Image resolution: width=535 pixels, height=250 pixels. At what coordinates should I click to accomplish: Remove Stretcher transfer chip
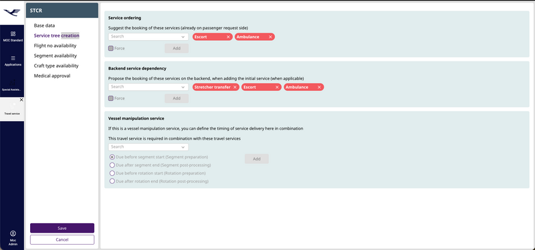pyautogui.click(x=235, y=88)
